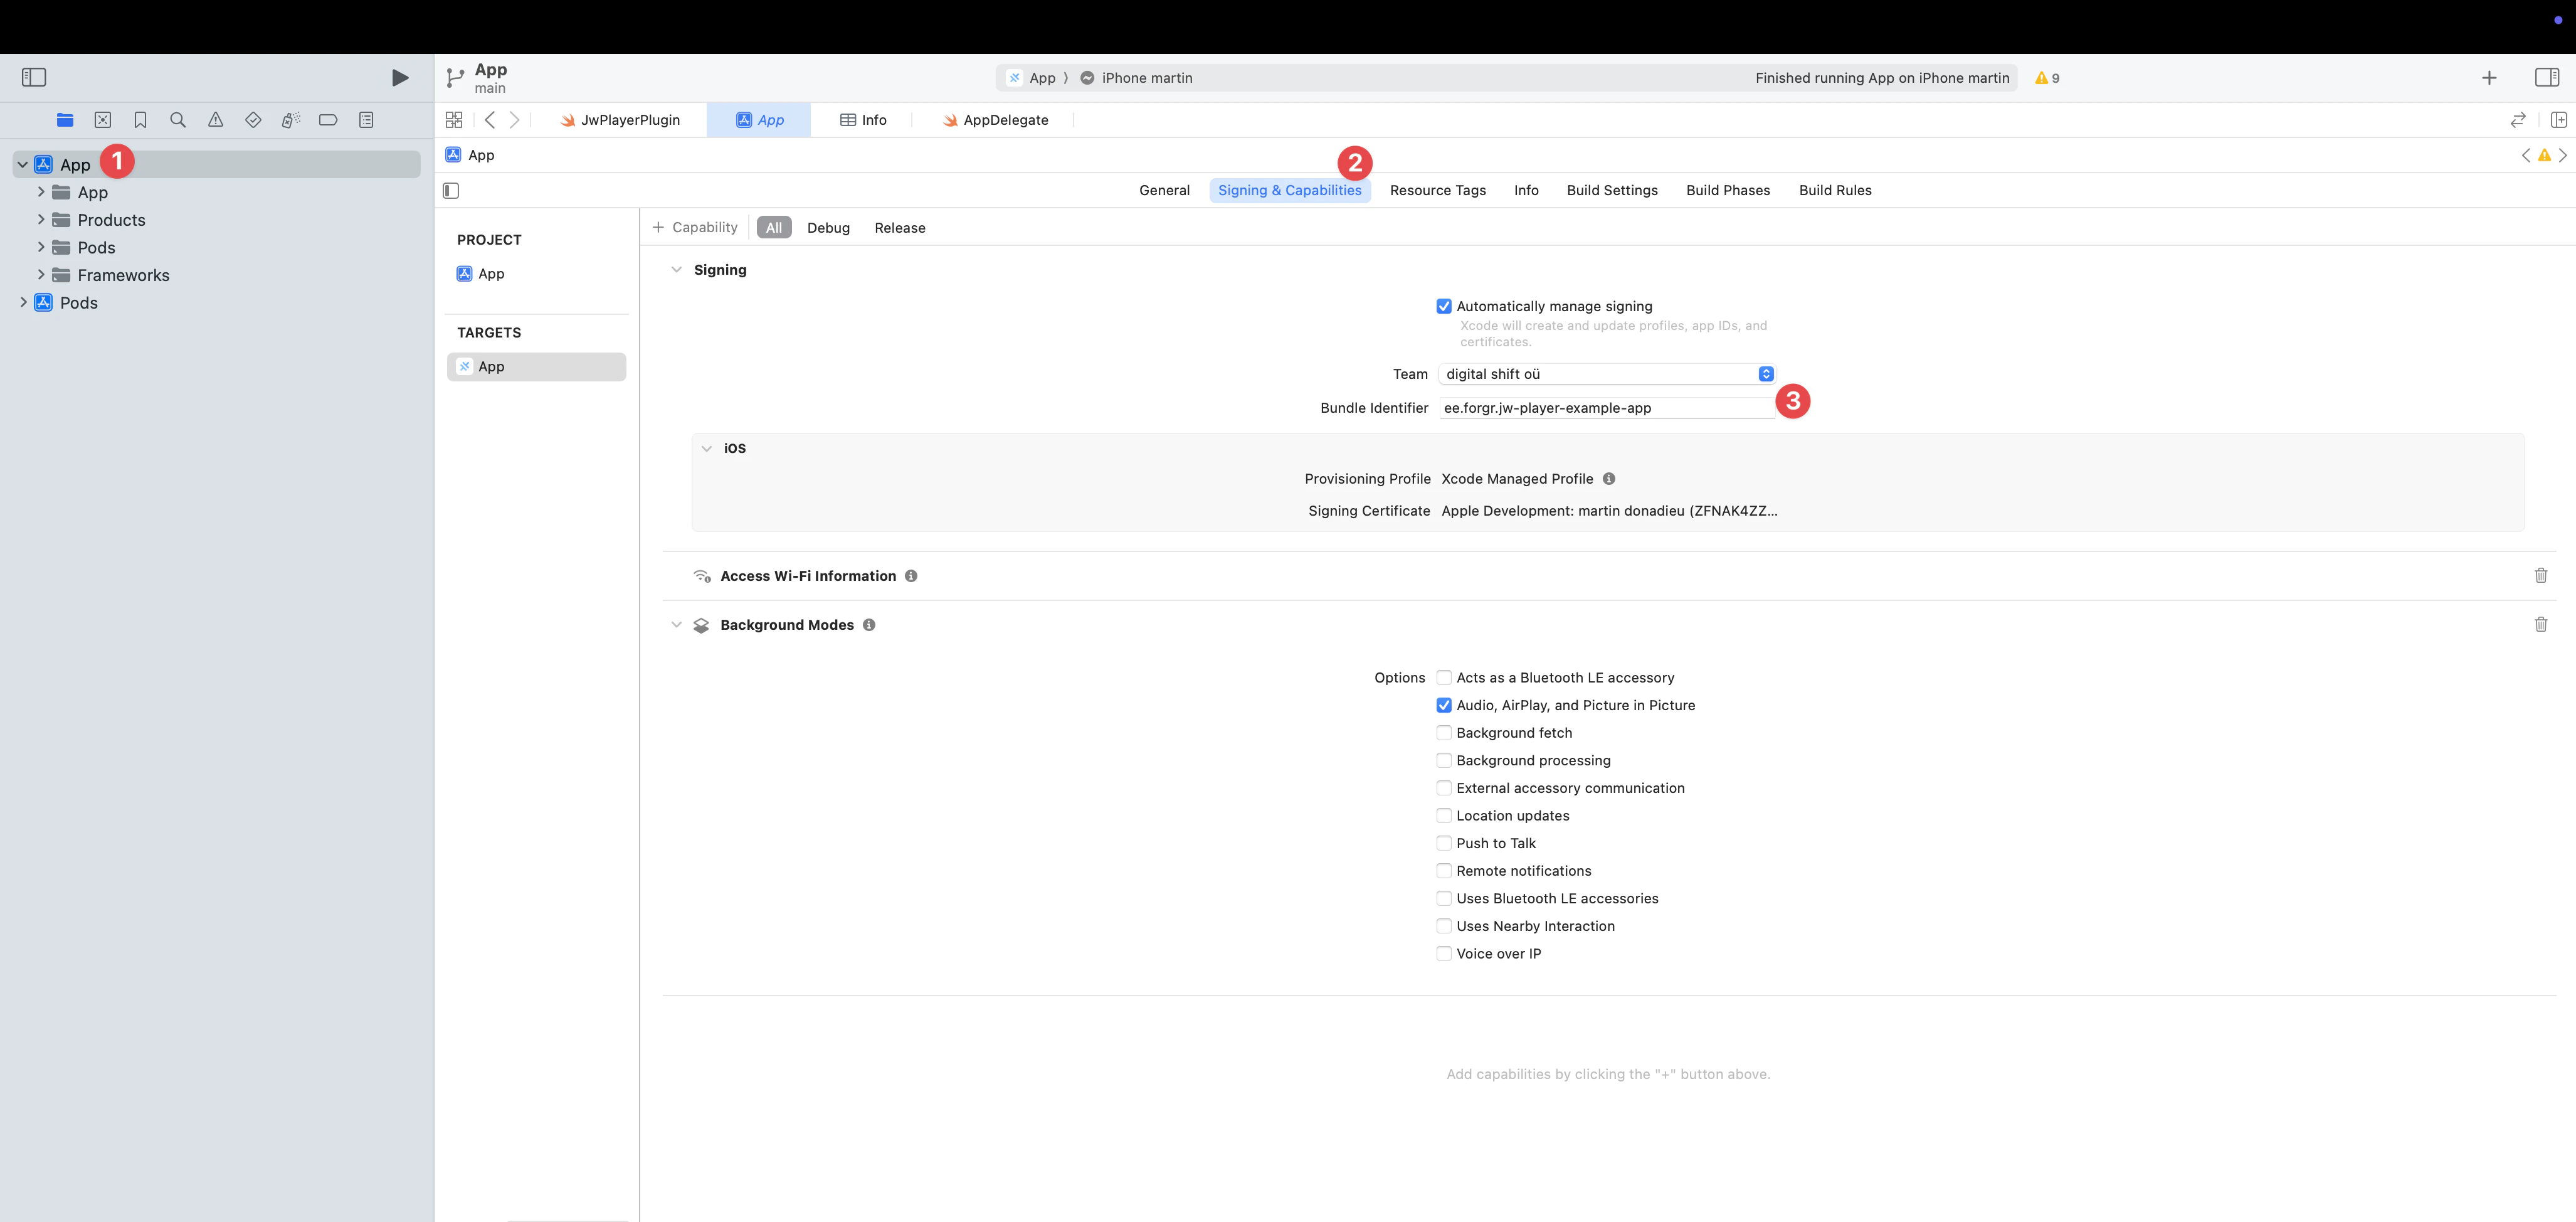This screenshot has width=2576, height=1222.
Task: Click the yellow warnings indicator showing 9
Action: tap(2046, 78)
